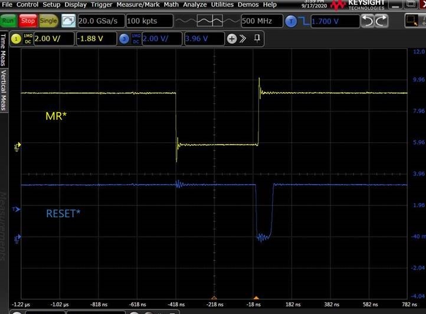Click channel 3 2.00 V/ scale field

pos(162,38)
